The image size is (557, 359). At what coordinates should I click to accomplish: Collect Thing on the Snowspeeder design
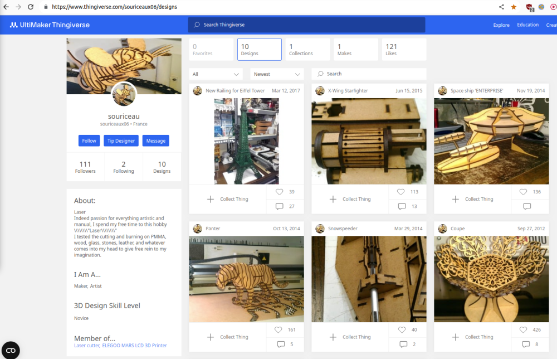350,337
